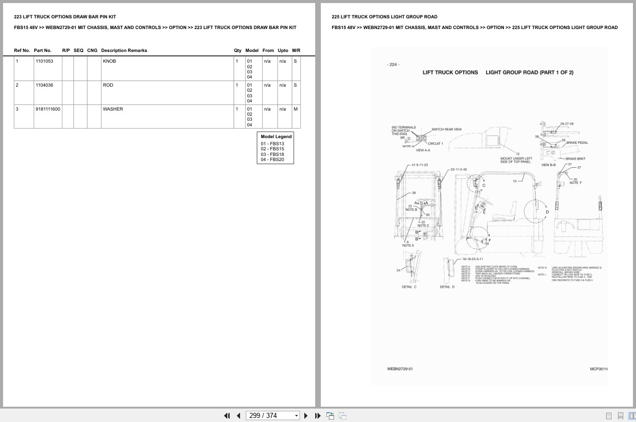Click the Ref No. column header
The width and height of the screenshot is (636, 422).
[x=22, y=50]
